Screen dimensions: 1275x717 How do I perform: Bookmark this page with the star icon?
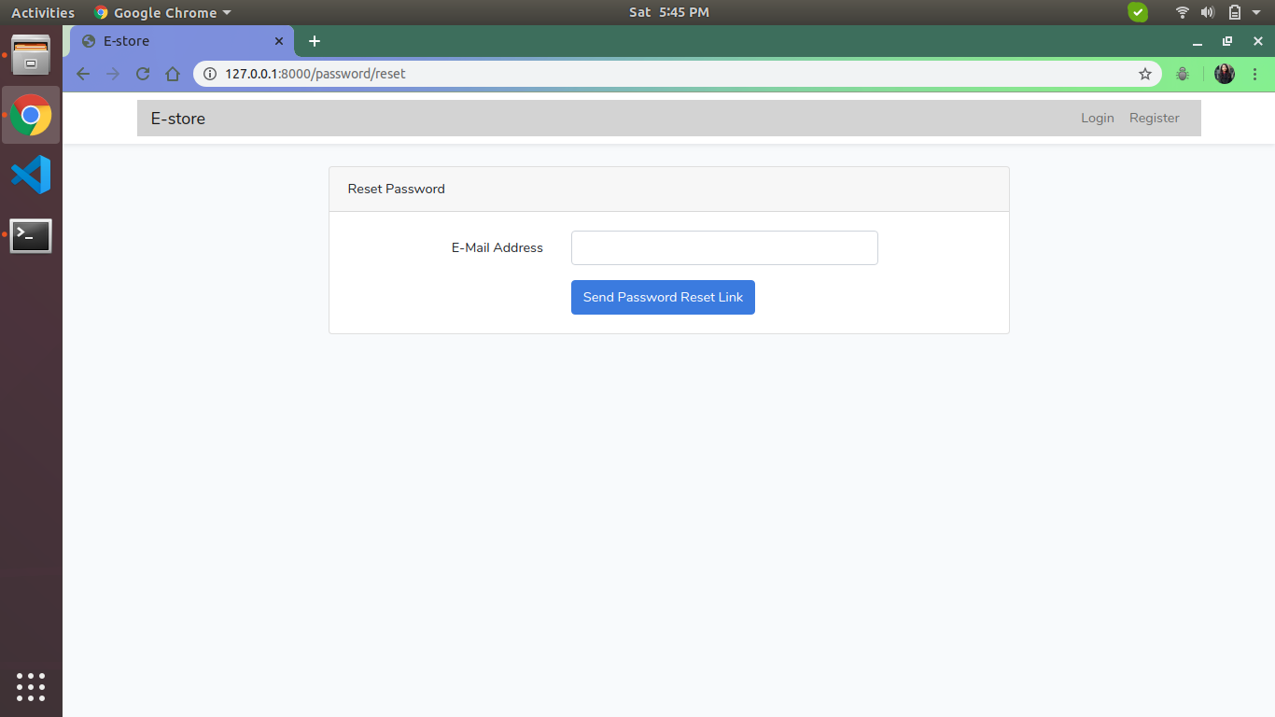(x=1145, y=74)
